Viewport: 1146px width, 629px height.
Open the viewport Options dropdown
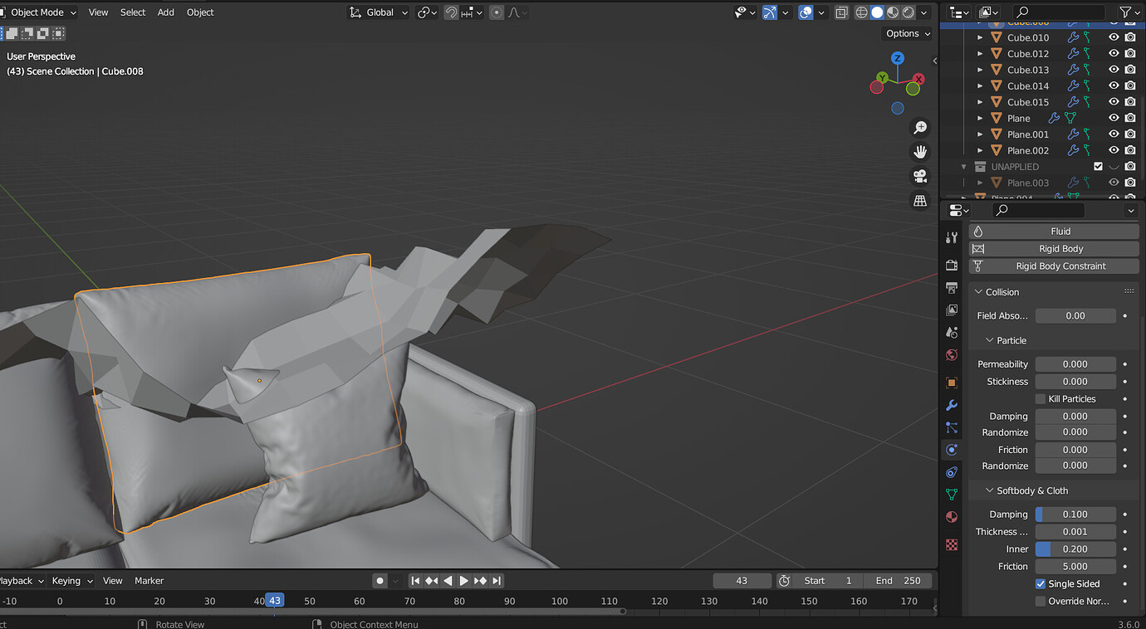tap(907, 33)
